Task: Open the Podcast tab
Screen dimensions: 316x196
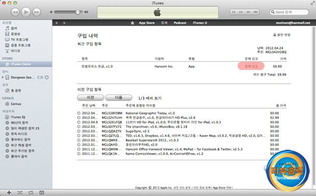Action: pyautogui.click(x=180, y=23)
